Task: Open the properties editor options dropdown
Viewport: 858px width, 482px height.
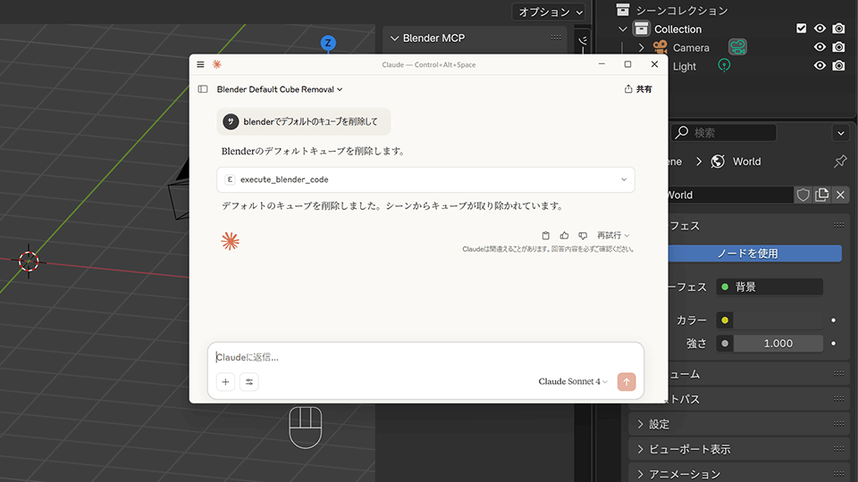Action: [x=840, y=133]
